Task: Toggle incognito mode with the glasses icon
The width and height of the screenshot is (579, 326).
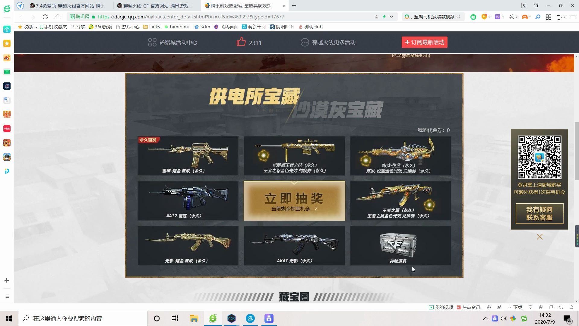Action: click(x=530, y=307)
